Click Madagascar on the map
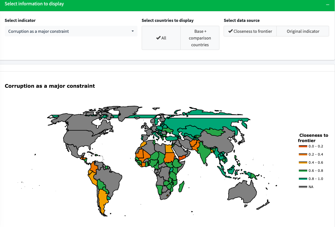The image size is (335, 227). click(181, 187)
